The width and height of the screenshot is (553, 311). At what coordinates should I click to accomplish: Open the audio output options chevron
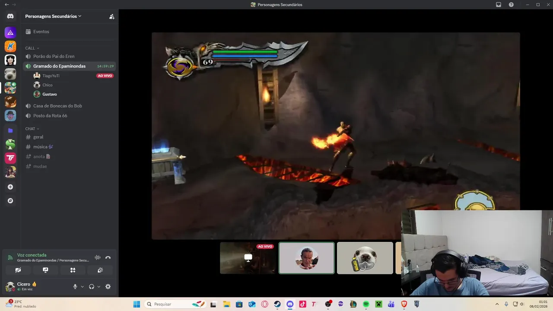[99, 286]
